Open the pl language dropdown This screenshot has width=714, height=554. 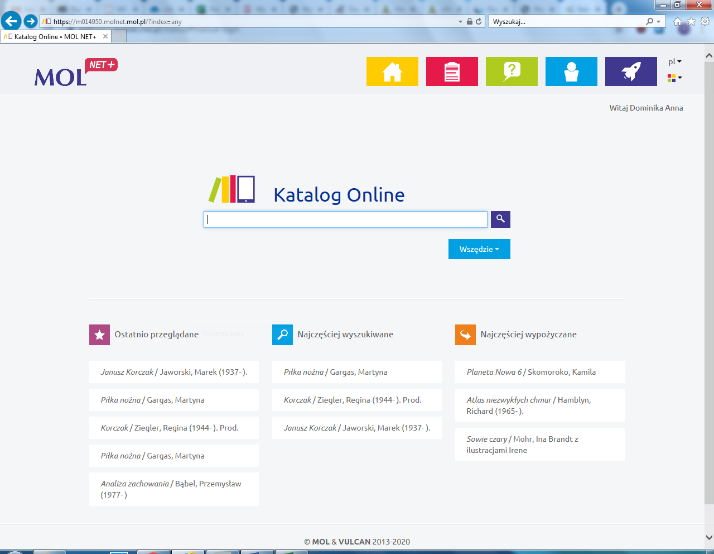tap(674, 61)
